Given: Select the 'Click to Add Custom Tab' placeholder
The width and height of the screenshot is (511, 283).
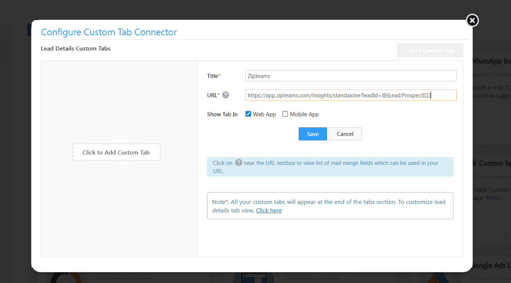Looking at the screenshot, I should [x=117, y=152].
